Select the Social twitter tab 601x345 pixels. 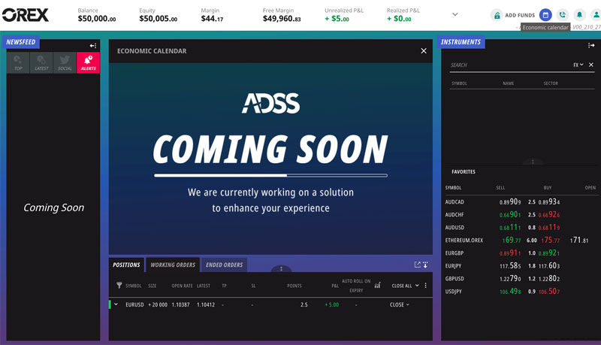(x=65, y=63)
